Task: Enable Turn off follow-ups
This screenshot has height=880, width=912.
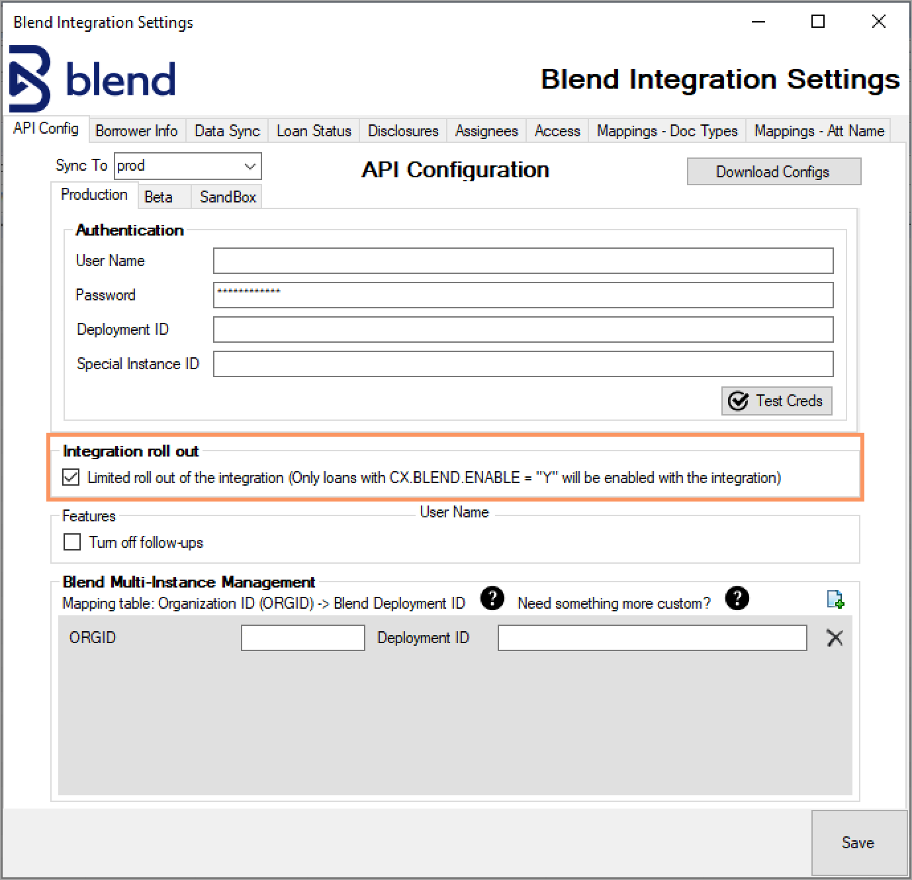Action: pyautogui.click(x=71, y=542)
